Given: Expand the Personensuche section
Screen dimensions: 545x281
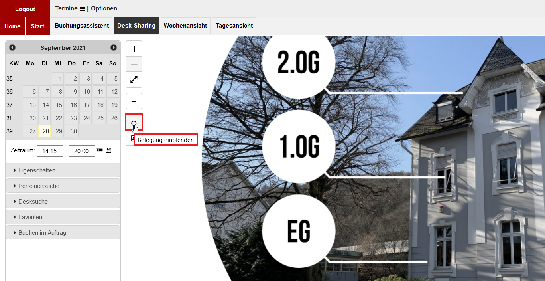Looking at the screenshot, I should (x=63, y=186).
